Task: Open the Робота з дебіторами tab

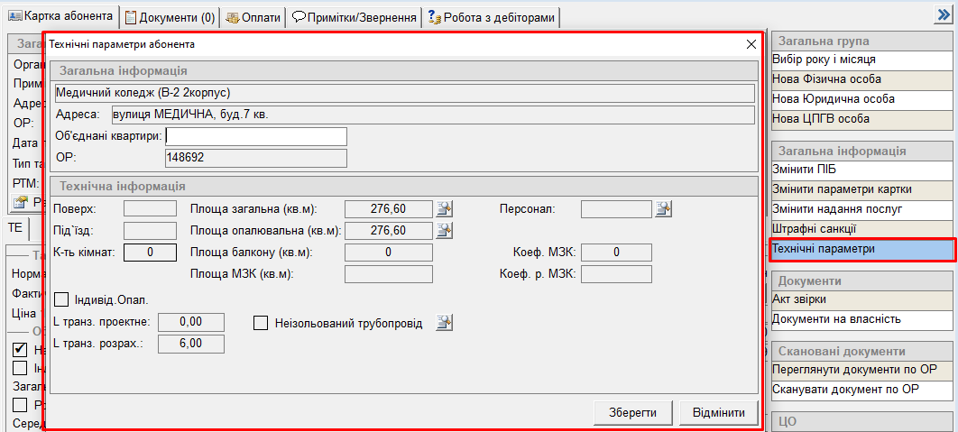Action: tap(492, 17)
